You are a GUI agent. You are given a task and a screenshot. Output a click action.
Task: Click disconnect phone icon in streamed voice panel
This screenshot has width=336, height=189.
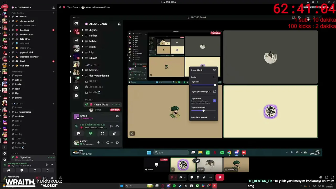tap(117, 126)
